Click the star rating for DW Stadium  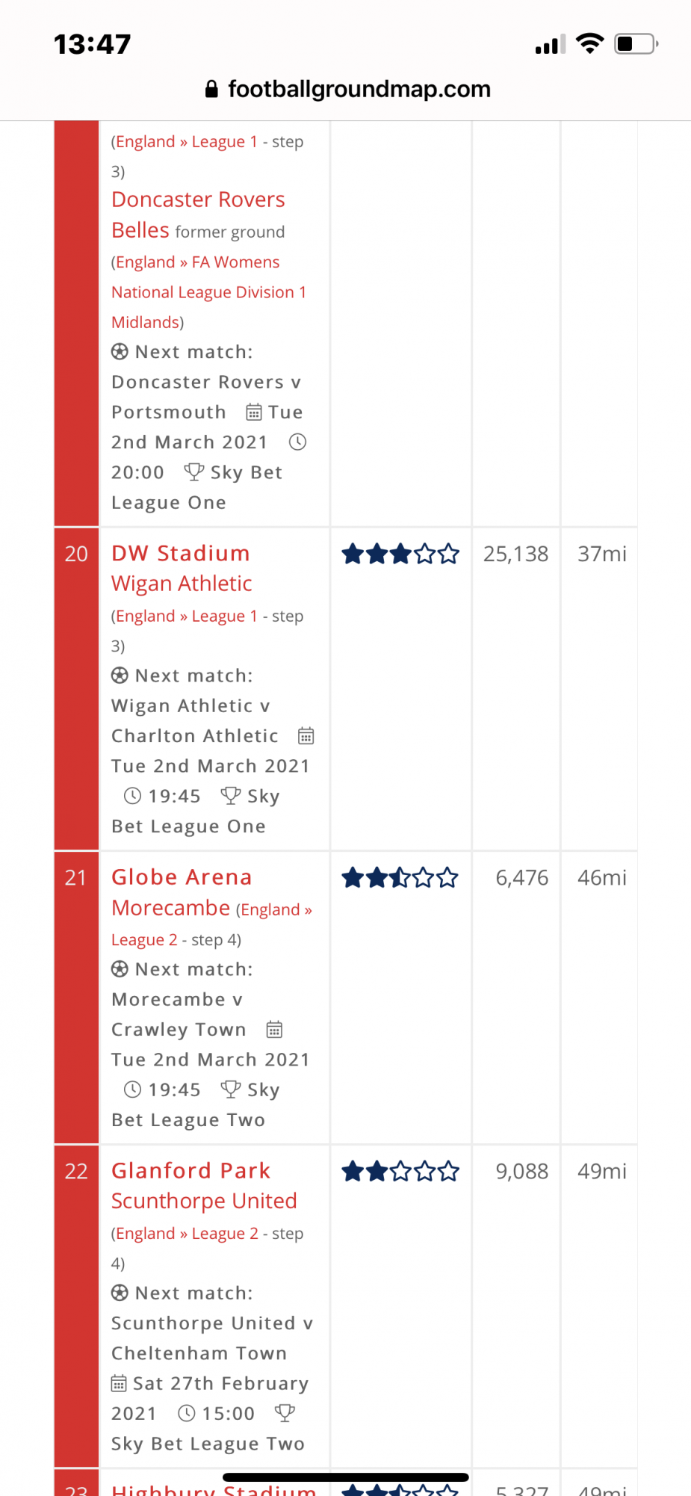click(x=400, y=554)
